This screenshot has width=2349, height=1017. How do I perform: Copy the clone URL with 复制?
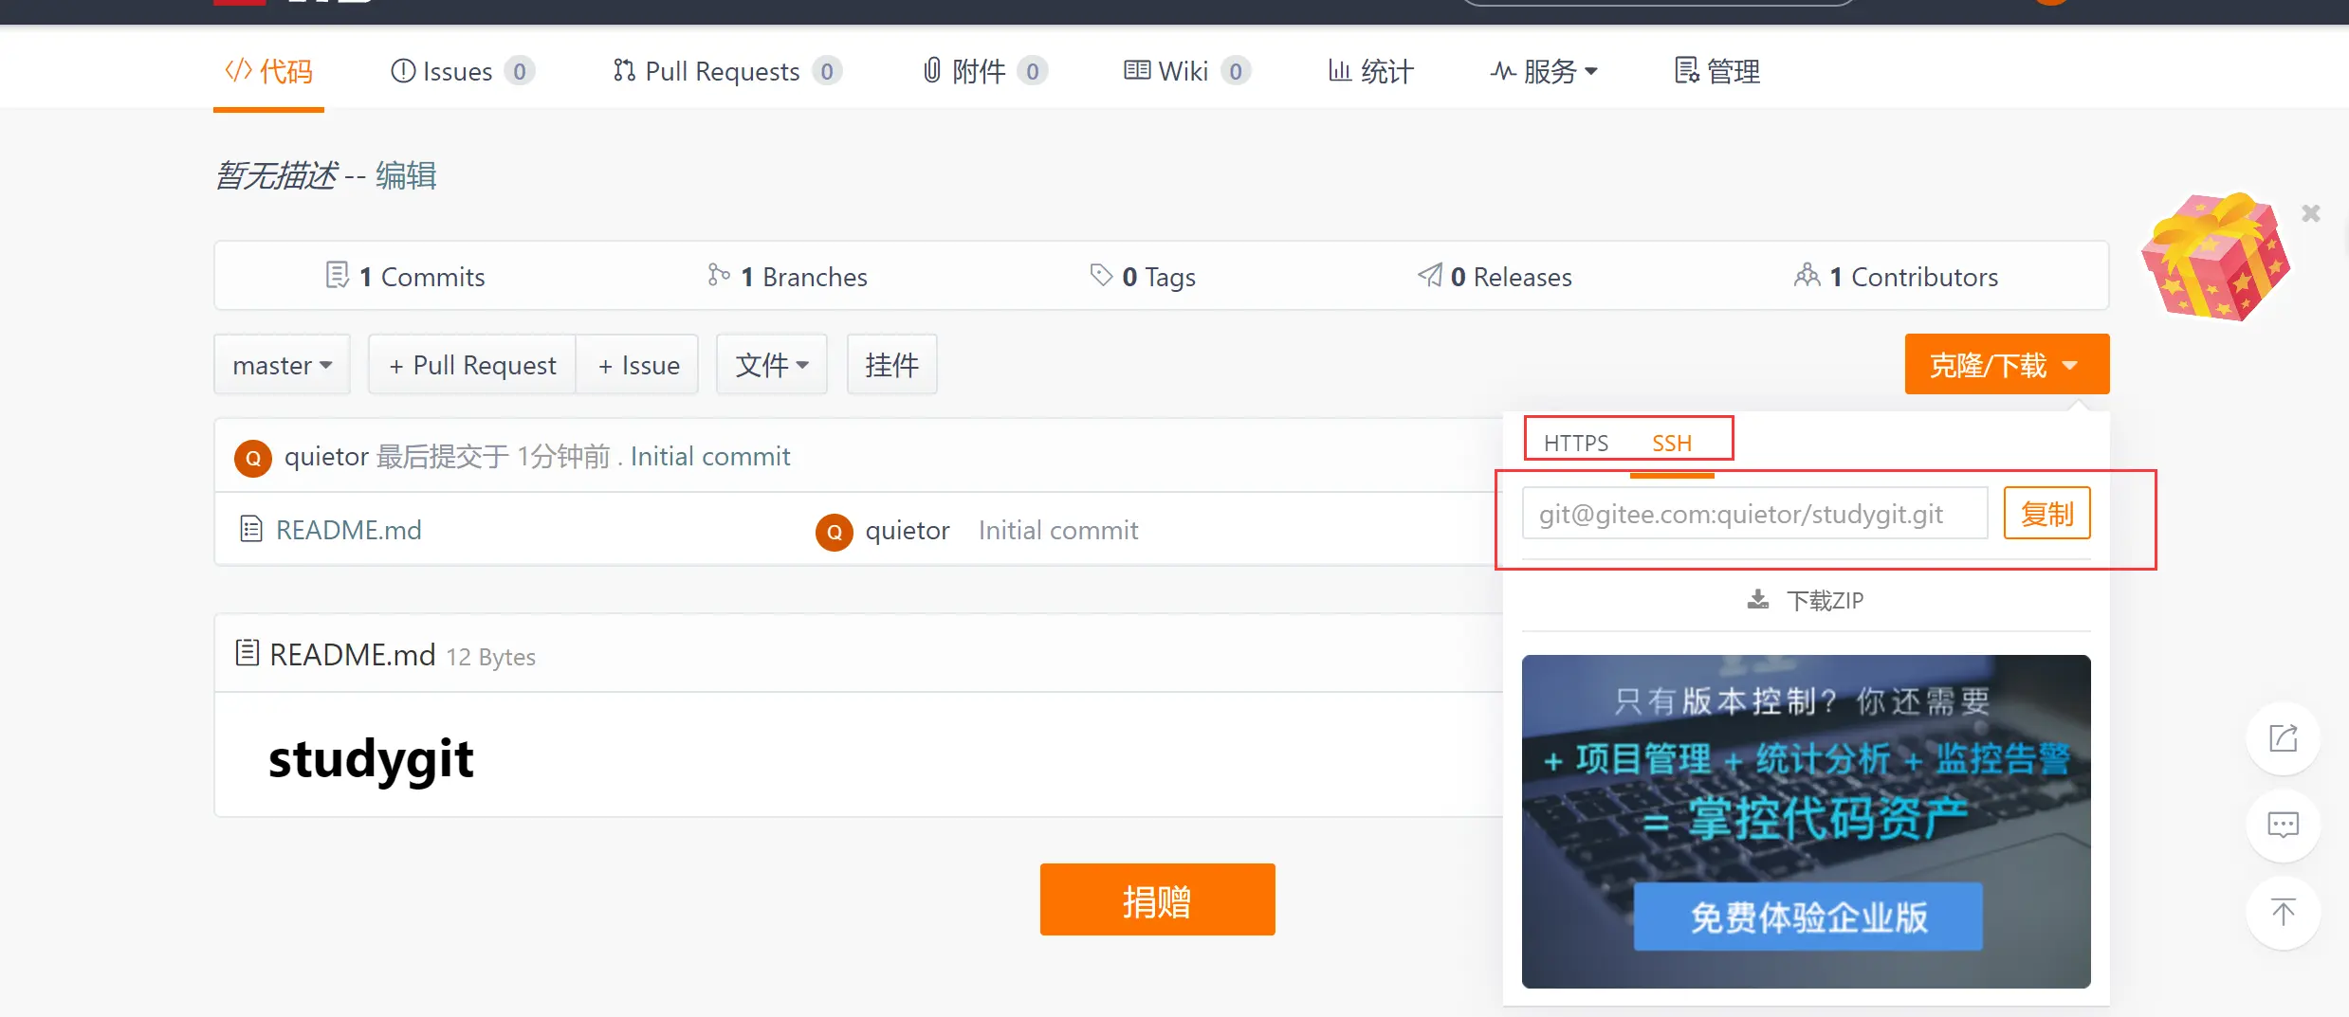click(2046, 514)
